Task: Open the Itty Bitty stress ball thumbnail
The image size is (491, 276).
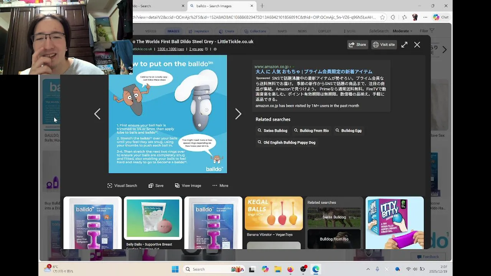Action: click(395, 223)
